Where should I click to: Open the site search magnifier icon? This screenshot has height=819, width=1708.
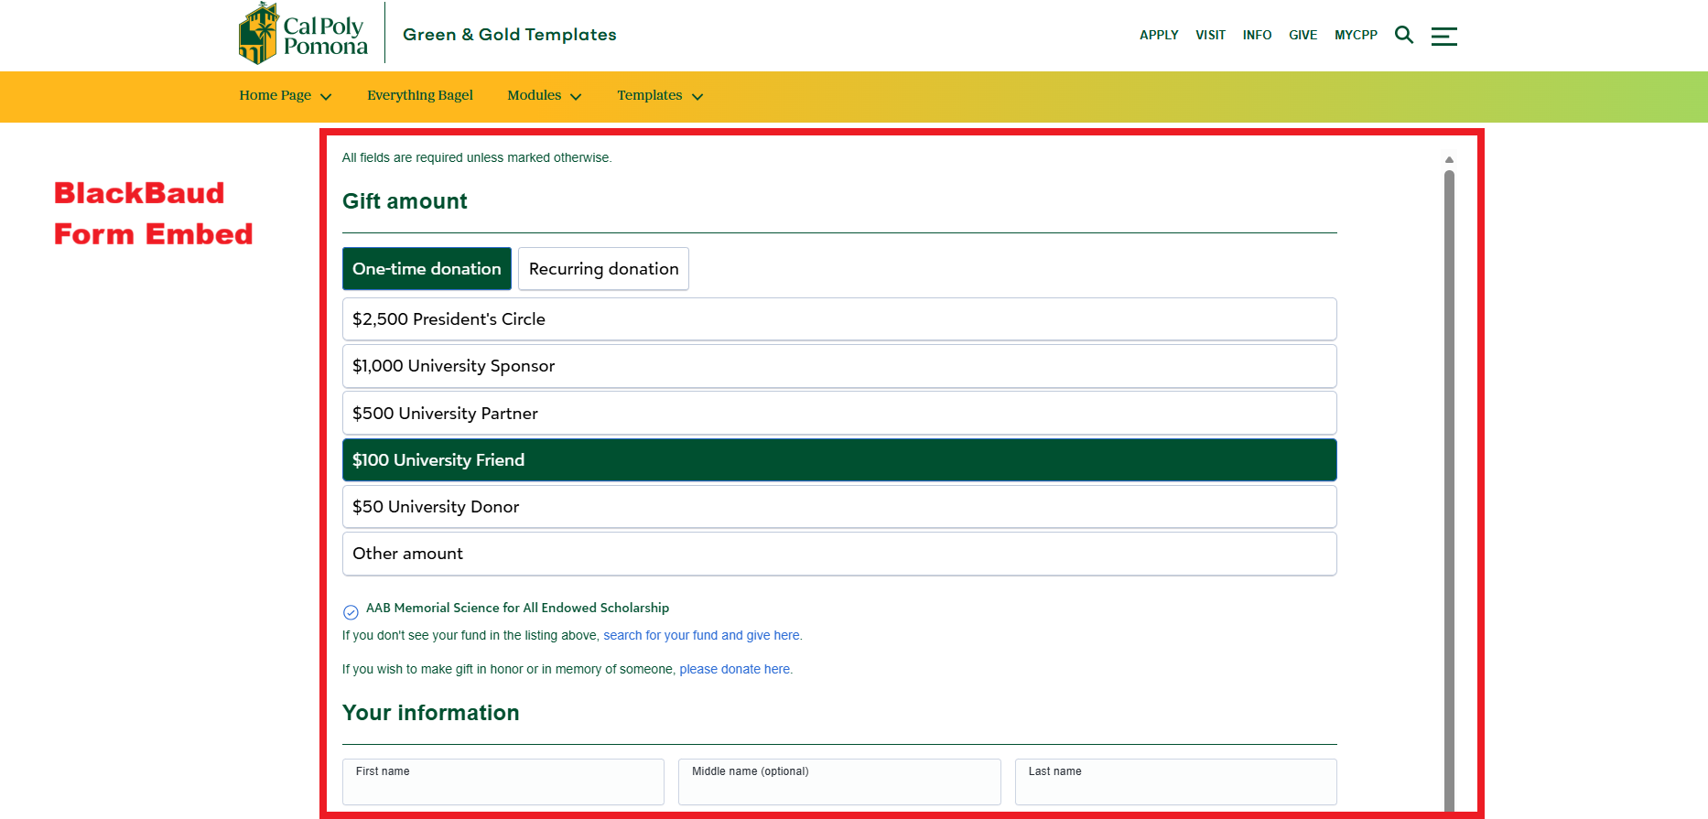click(x=1403, y=35)
